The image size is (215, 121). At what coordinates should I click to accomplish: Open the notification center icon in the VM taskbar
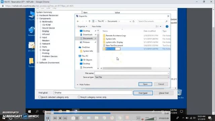pyautogui.click(x=181, y=112)
